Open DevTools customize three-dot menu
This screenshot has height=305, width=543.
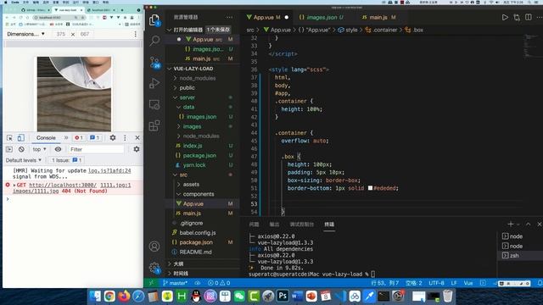[125, 137]
